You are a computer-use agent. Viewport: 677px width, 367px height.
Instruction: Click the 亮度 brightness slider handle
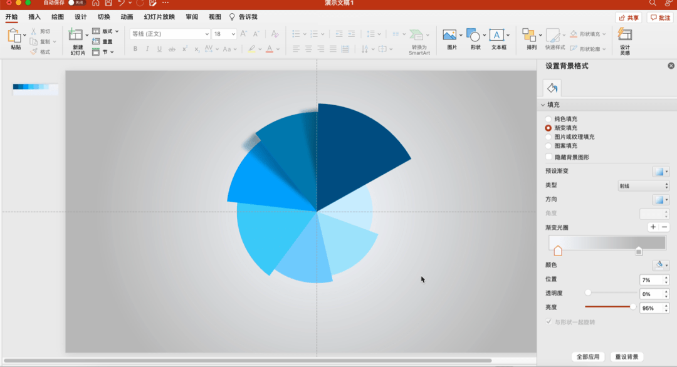(632, 307)
